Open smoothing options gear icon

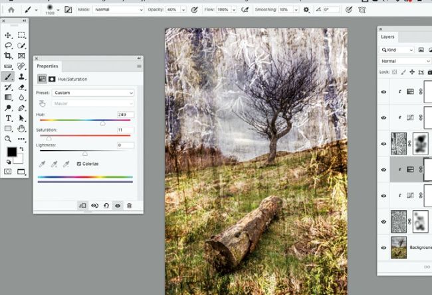[x=306, y=10]
